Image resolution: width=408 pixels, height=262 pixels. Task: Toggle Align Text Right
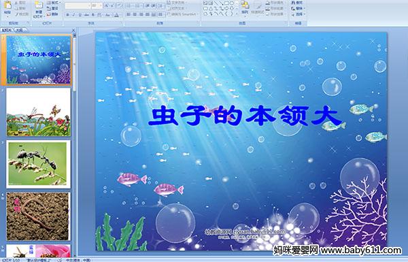pyautogui.click(x=141, y=14)
